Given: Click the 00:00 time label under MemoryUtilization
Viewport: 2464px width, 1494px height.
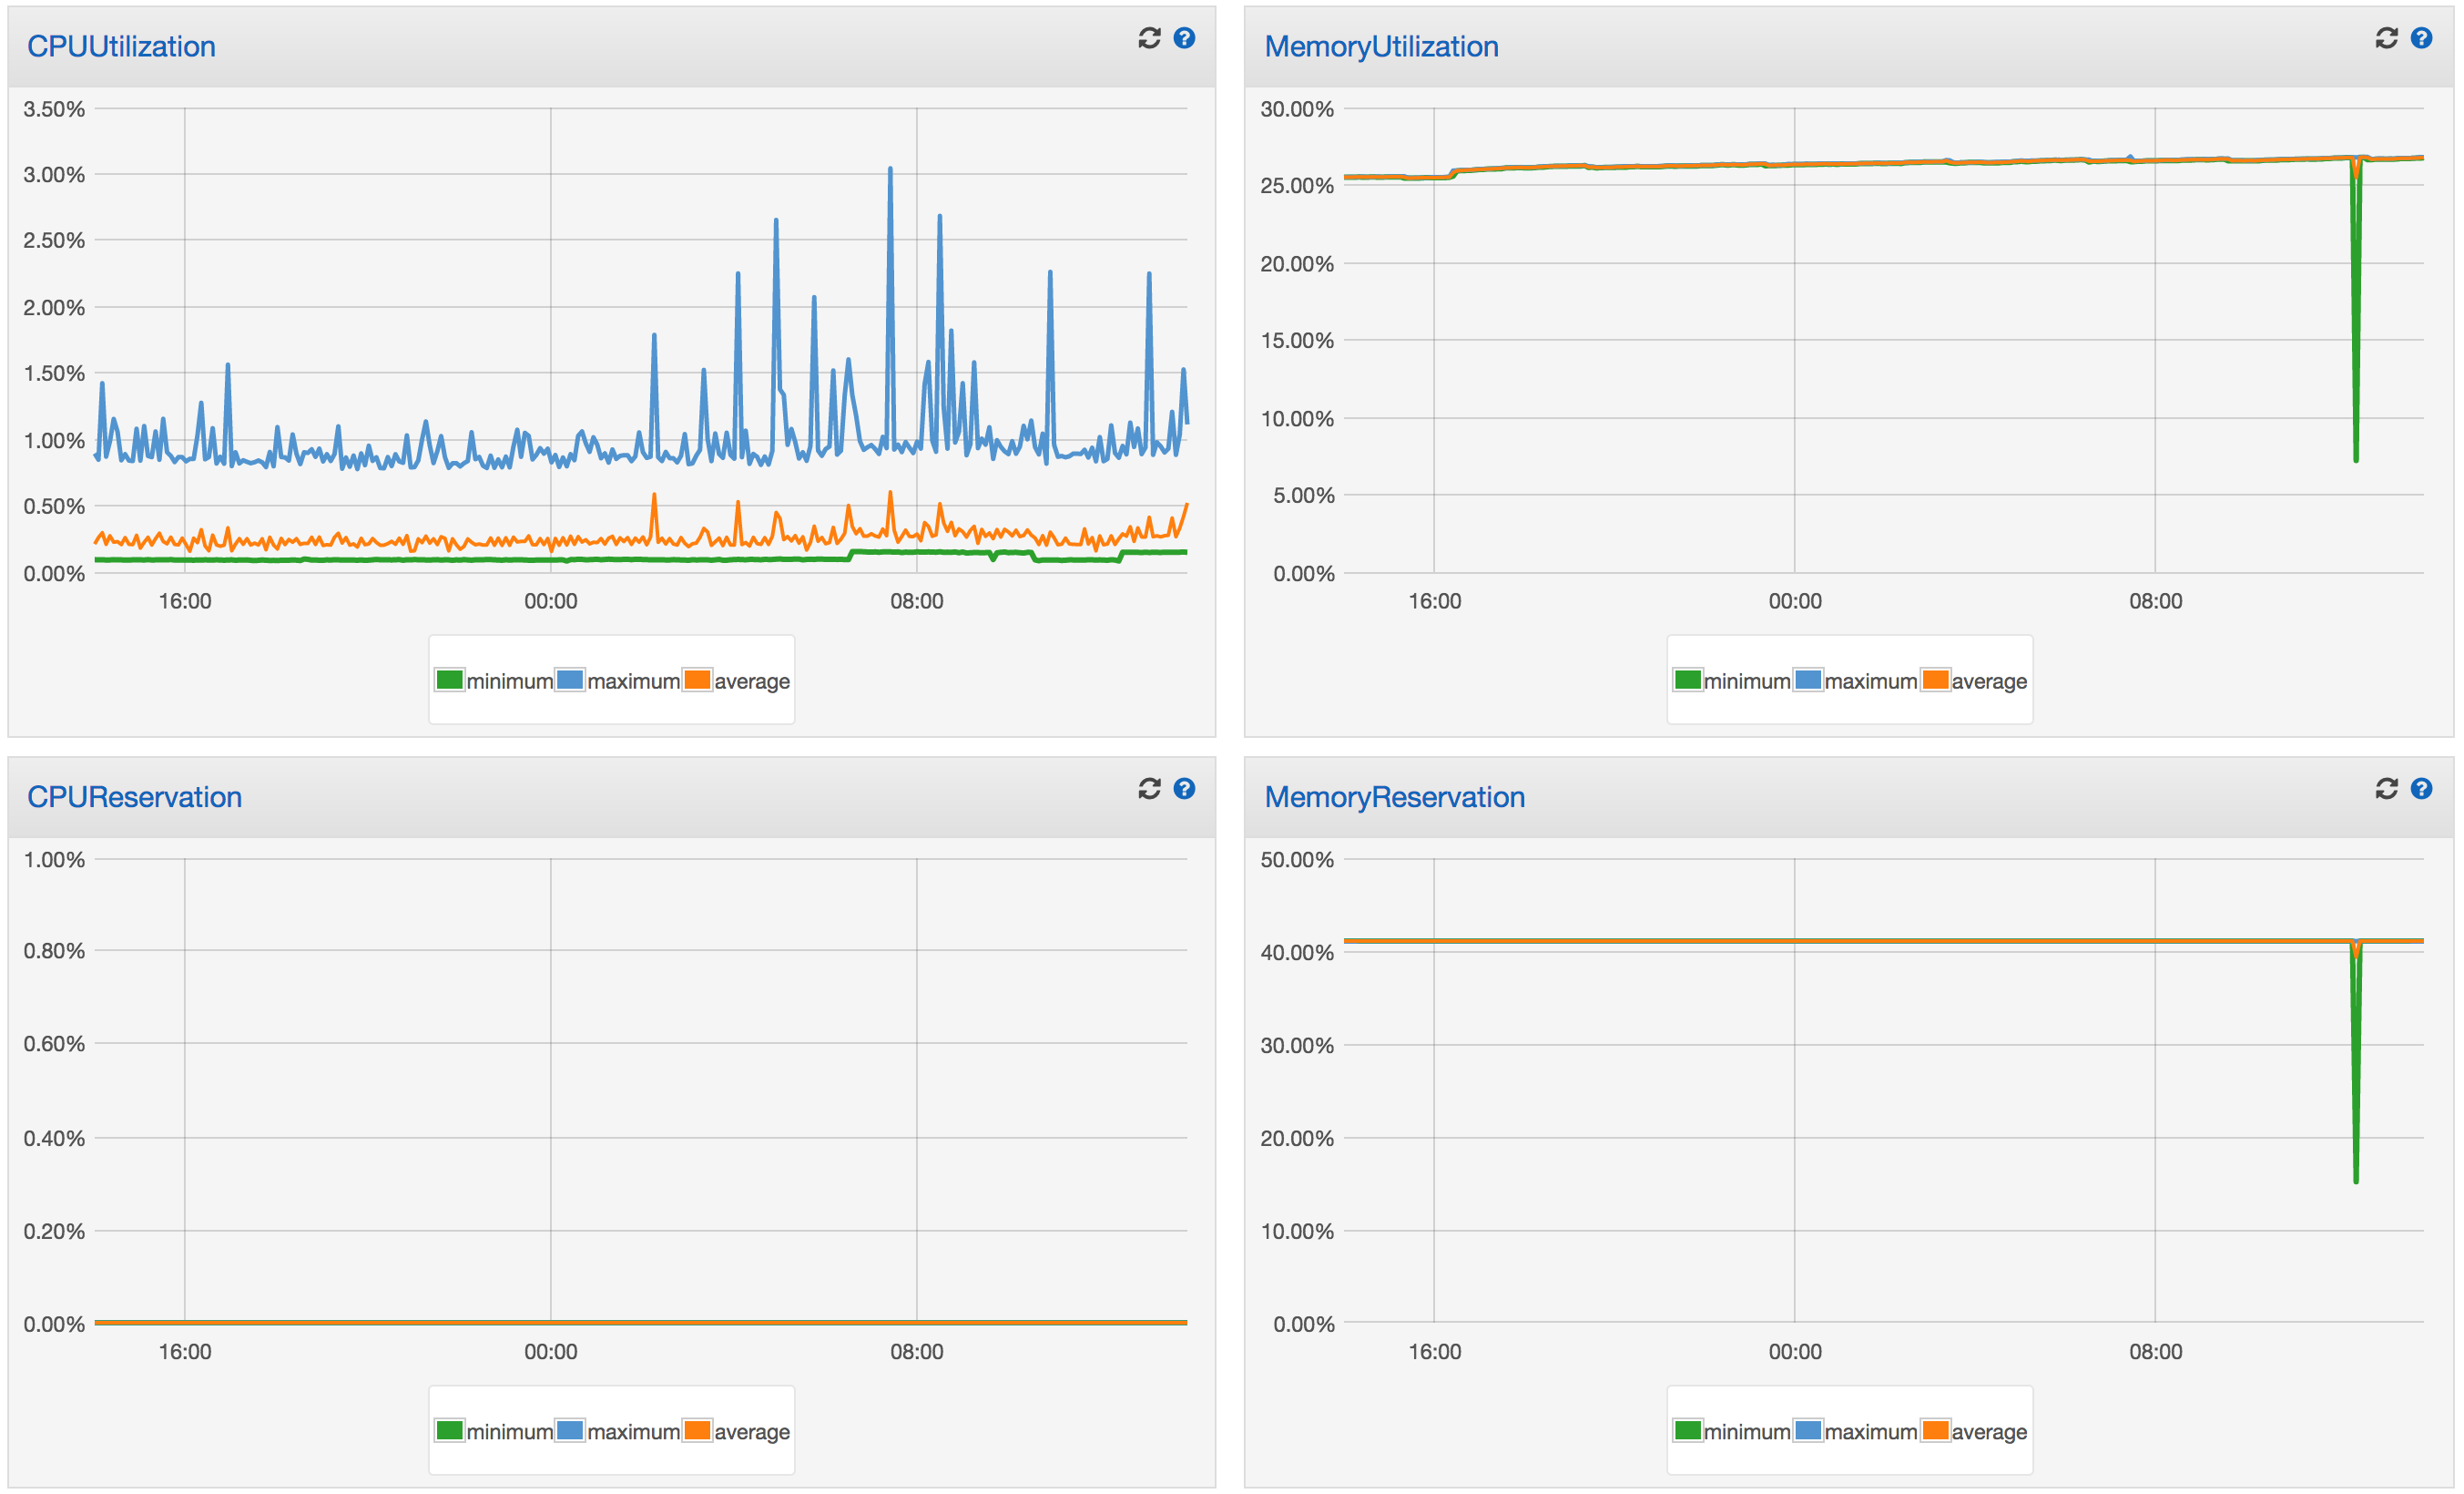Looking at the screenshot, I should pyautogui.click(x=1795, y=601).
